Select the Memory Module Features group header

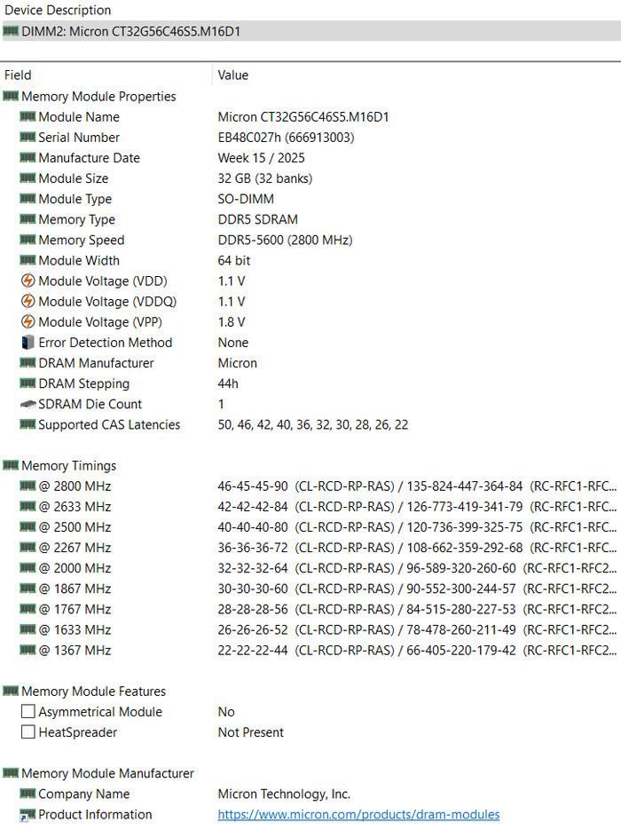click(93, 692)
